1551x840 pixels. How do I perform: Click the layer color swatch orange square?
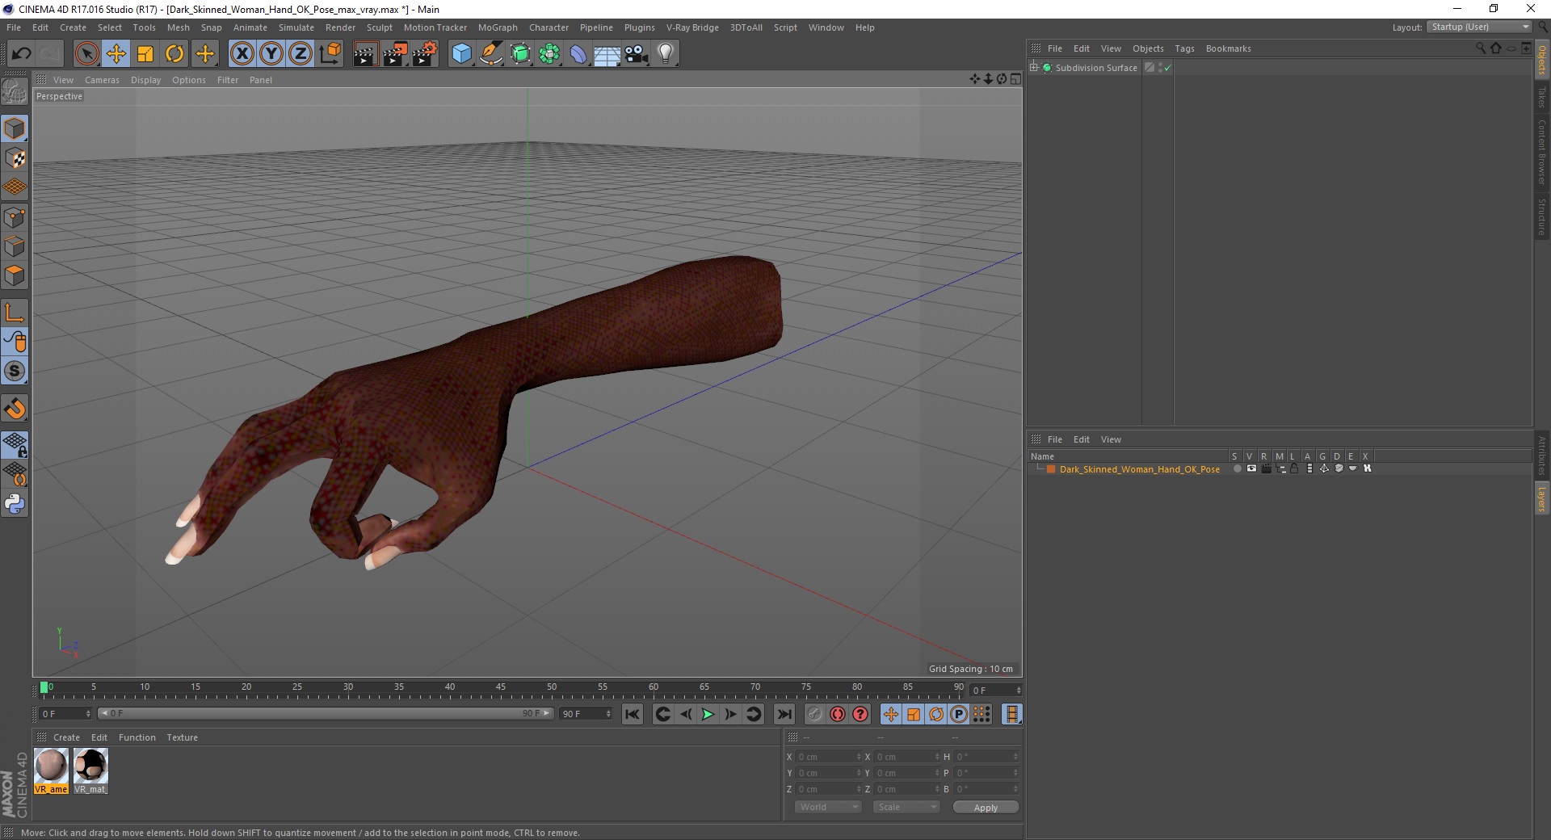1051,468
